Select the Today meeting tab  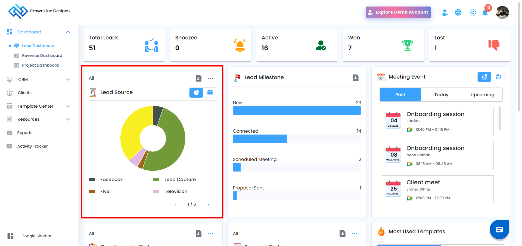coord(441,95)
